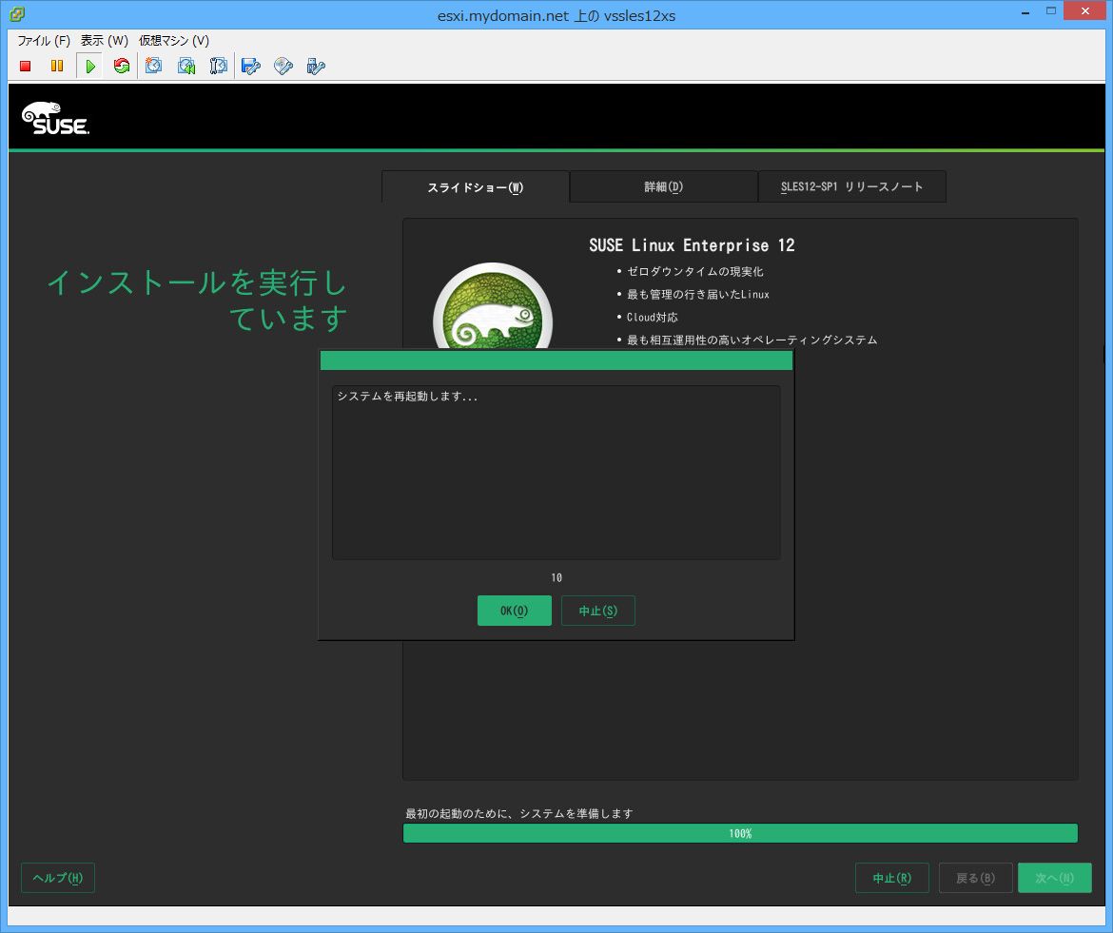
Task: Click the 最も相互運用性の高い bullet text
Action: pos(752,340)
